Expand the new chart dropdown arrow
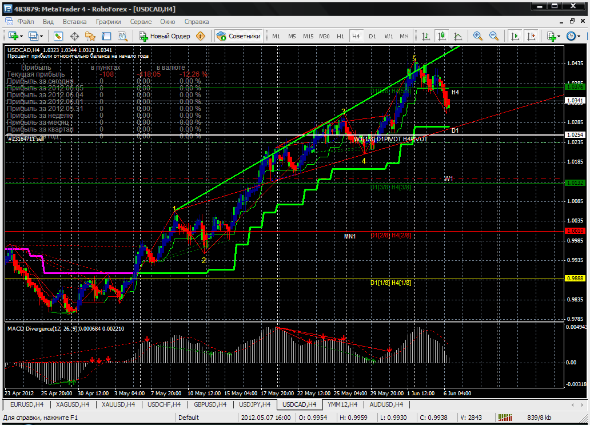Screen dimensions: 590x425 click(x=22, y=37)
